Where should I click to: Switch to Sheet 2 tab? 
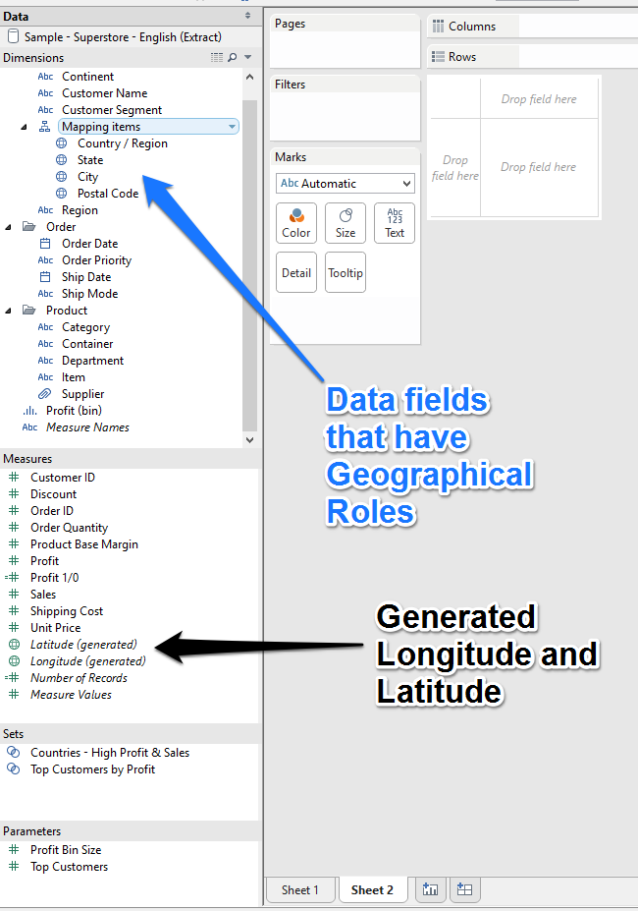[x=372, y=890]
